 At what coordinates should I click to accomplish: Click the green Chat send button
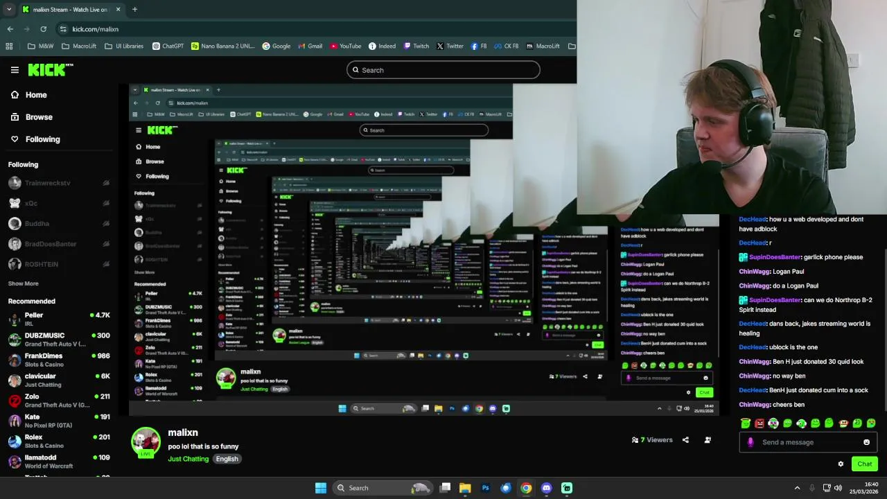click(x=865, y=464)
